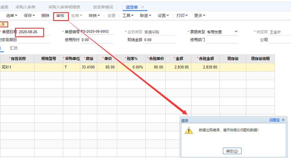Click the 供应商 field 王全叶
The height and width of the screenshot is (158, 291).
[x=280, y=32]
